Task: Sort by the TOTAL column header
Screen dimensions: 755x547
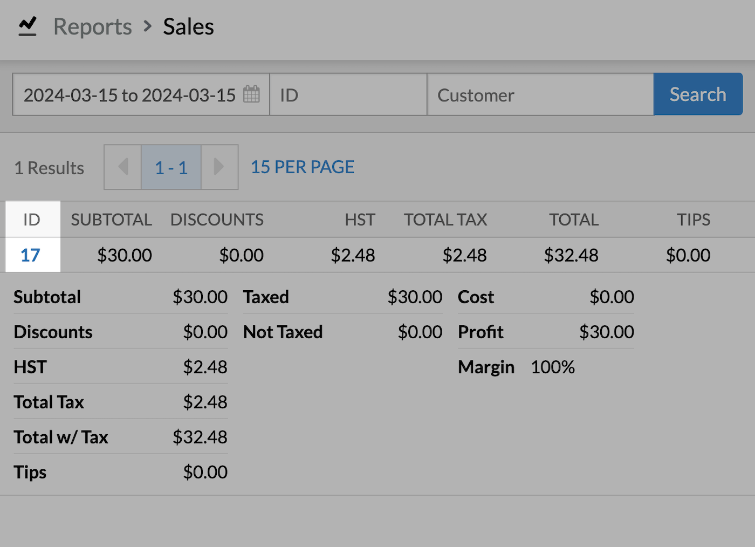Action: (573, 219)
